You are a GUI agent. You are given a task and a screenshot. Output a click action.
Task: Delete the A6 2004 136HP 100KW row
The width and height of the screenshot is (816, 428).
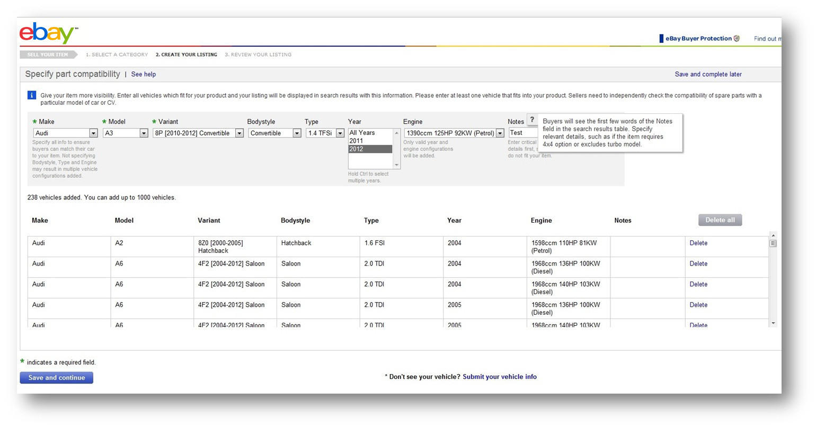[698, 264]
